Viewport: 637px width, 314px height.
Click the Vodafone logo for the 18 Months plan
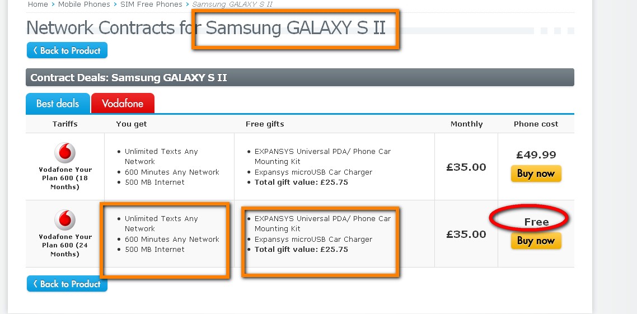(x=65, y=153)
